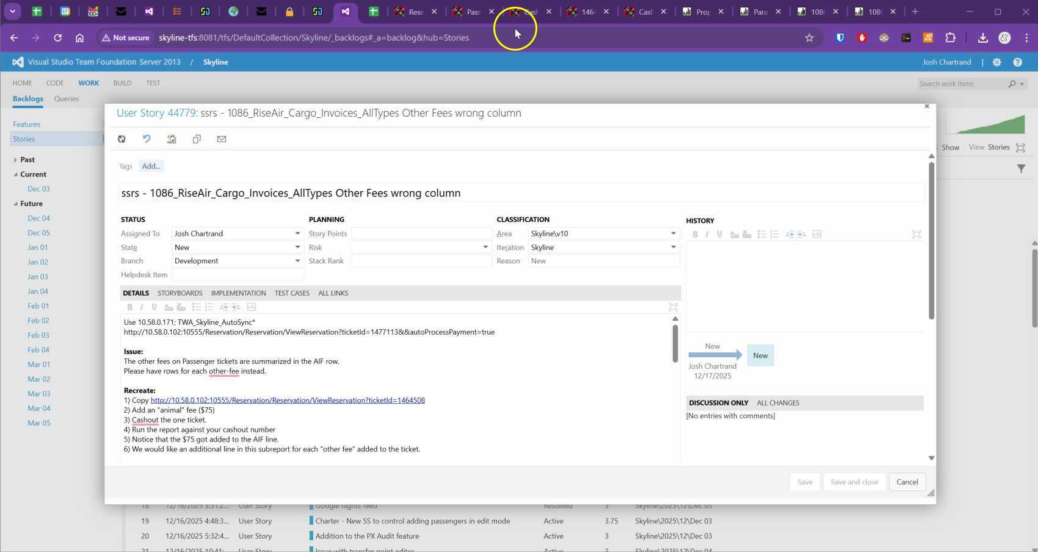Switch to the Storyboards tab
1038x552 pixels.
180,293
